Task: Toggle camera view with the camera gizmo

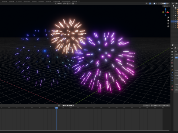Action: (168, 23)
